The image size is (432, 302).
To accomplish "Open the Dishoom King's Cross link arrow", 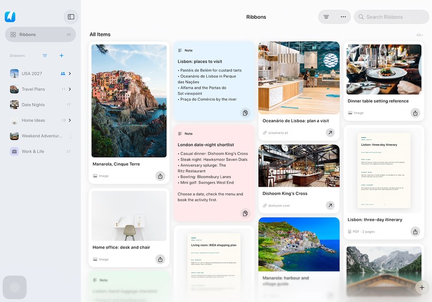I will pyautogui.click(x=330, y=205).
